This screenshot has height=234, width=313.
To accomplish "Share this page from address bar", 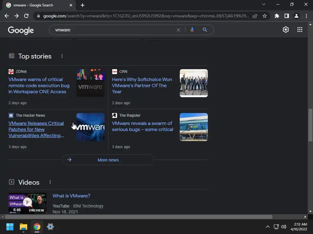I will (x=255, y=16).
